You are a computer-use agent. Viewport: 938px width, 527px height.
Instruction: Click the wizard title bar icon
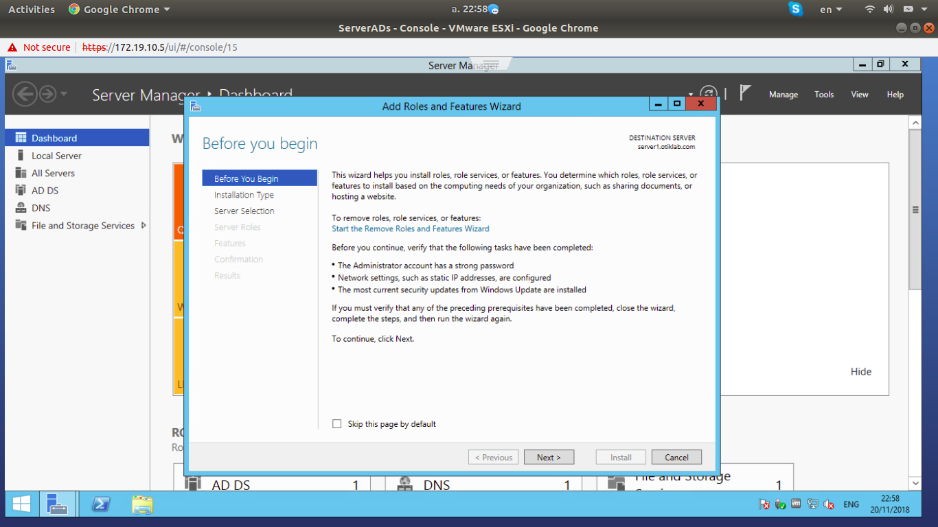click(x=196, y=106)
